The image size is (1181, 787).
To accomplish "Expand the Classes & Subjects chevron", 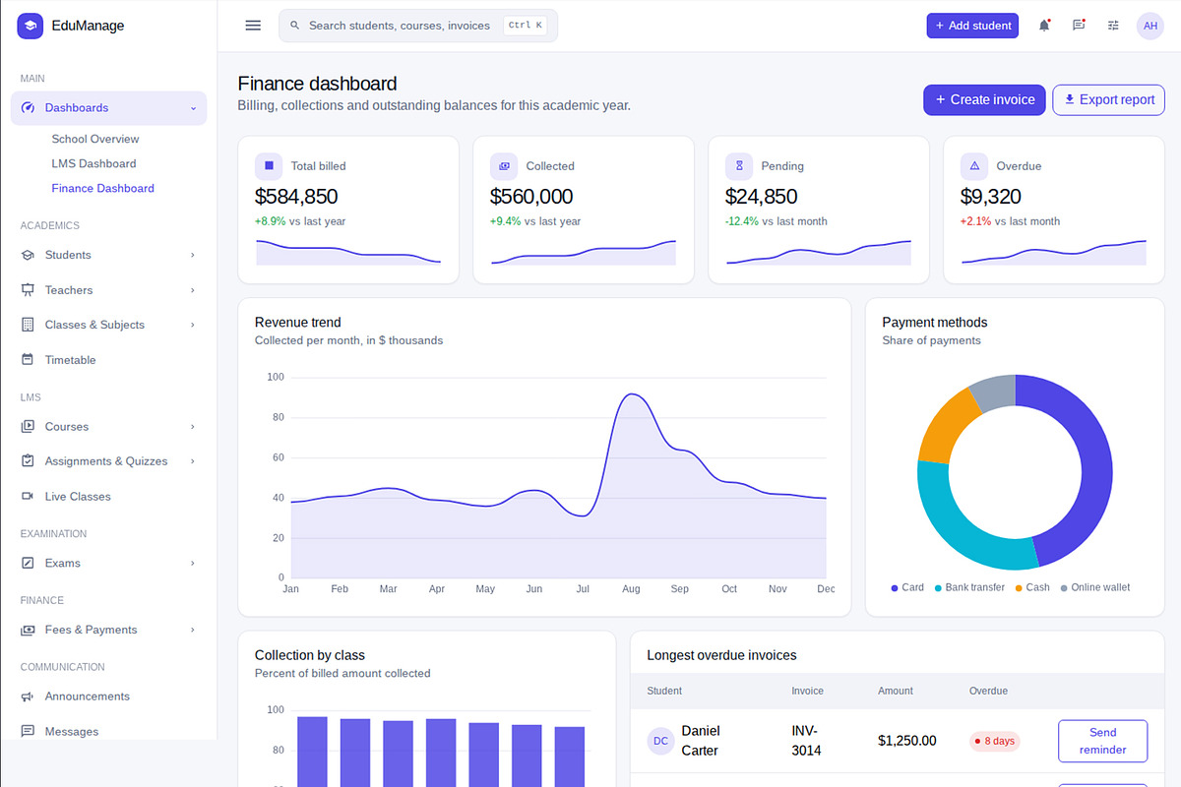I will pos(193,325).
